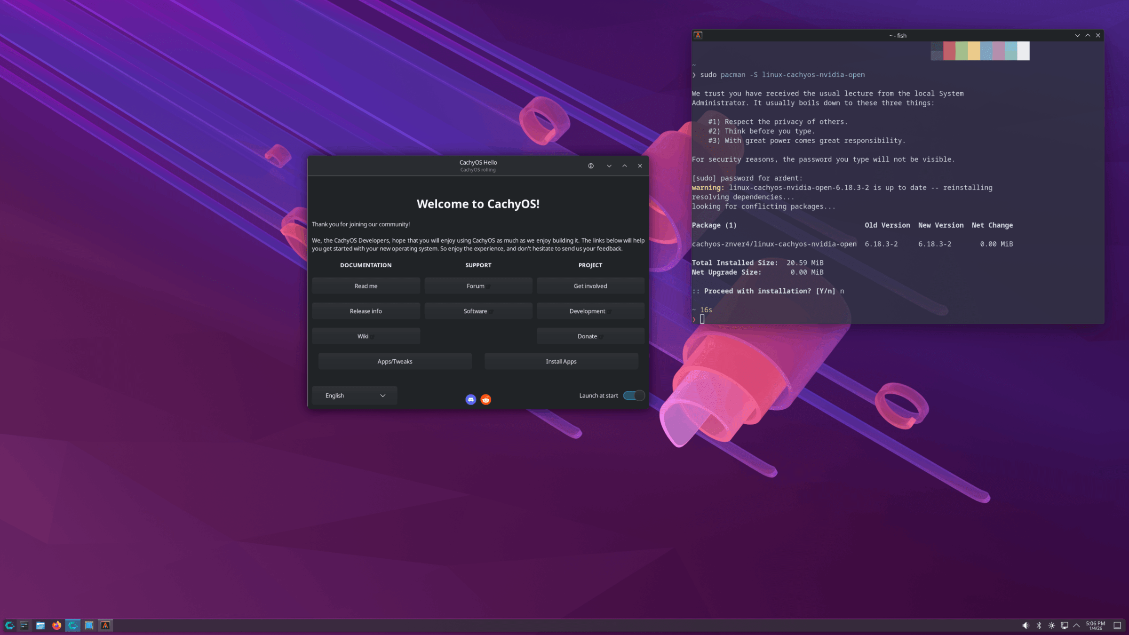1129x635 pixels.
Task: Open the English language dropdown
Action: click(354, 395)
